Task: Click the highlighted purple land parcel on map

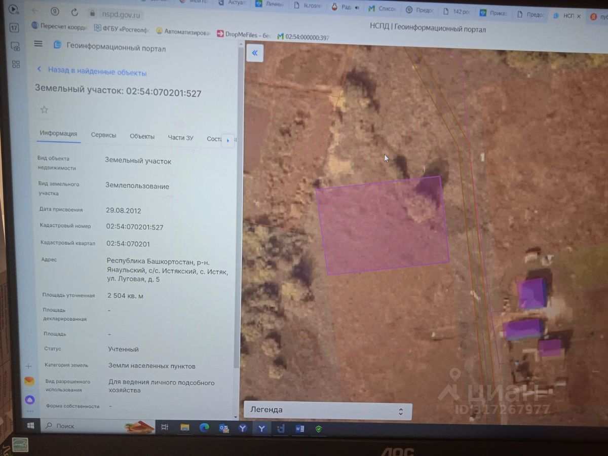Action: click(383, 226)
